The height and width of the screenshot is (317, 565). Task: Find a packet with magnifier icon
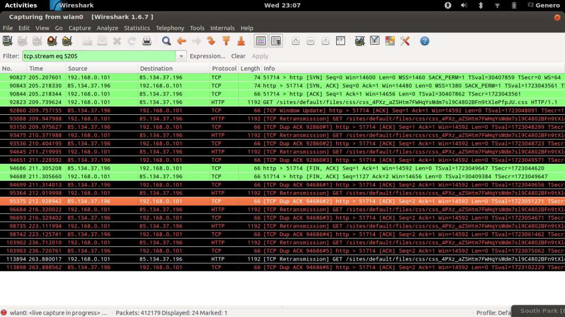tap(166, 41)
